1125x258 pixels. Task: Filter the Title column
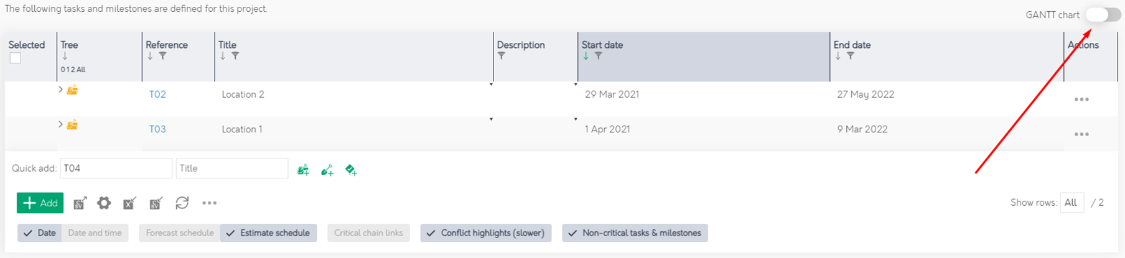coord(235,56)
